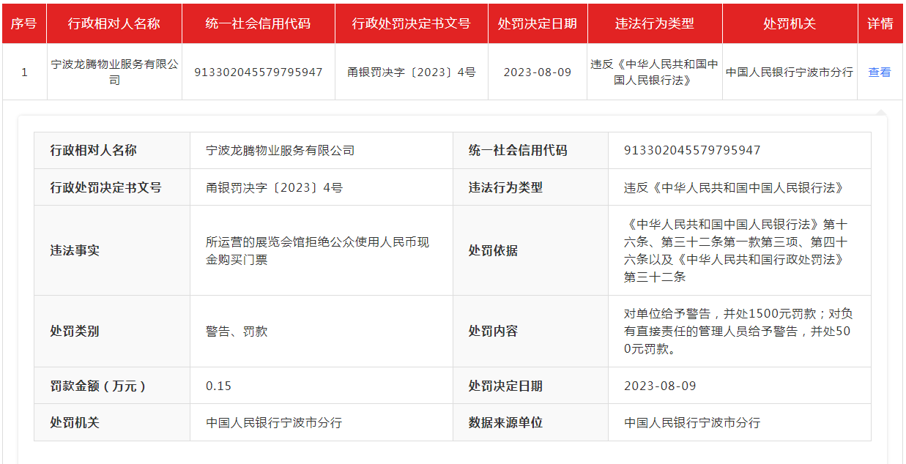The width and height of the screenshot is (906, 464).
Task: Click the 行政处罚决定书文号 label in the detail panel
Action: pyautogui.click(x=105, y=187)
